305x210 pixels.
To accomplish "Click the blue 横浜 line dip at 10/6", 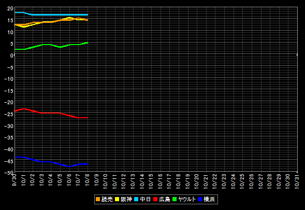I will [x=69, y=166].
